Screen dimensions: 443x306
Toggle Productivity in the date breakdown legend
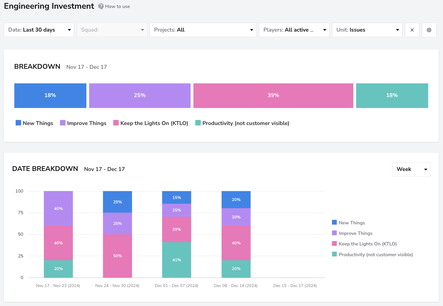(372, 254)
